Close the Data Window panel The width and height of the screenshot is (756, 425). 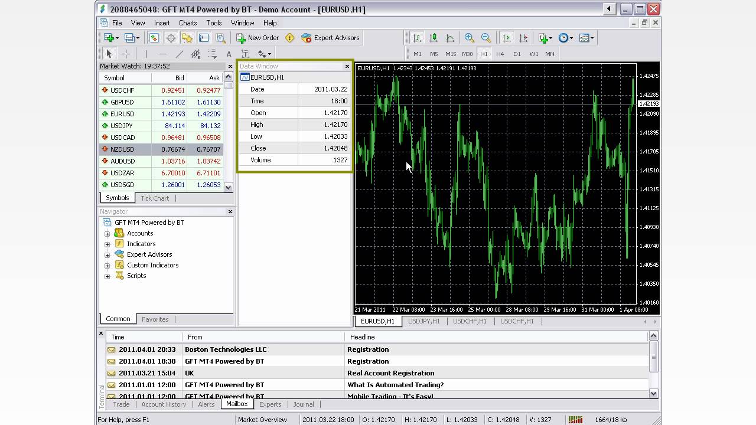pyautogui.click(x=347, y=66)
